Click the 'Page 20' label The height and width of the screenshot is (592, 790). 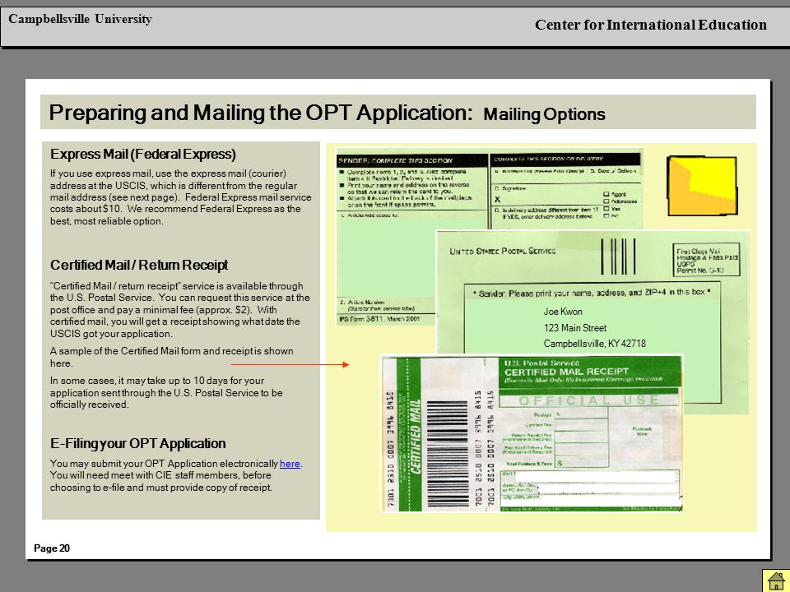(52, 548)
